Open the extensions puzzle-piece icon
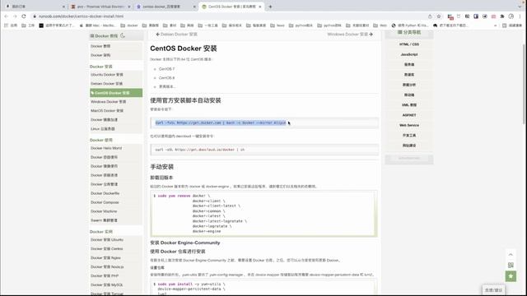The image size is (527, 296). tap(502, 16)
